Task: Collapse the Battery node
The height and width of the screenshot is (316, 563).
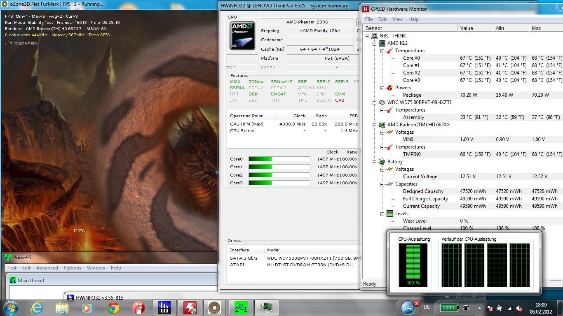Action: (374, 162)
